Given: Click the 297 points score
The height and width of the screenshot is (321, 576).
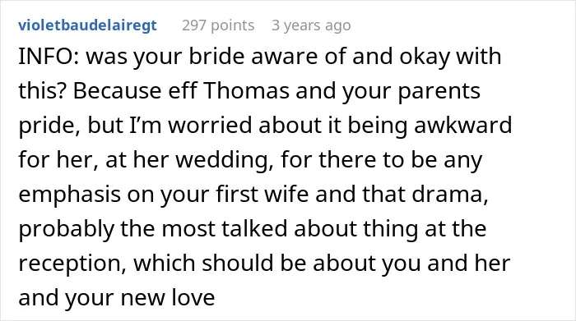Looking at the screenshot, I should click(x=218, y=25).
